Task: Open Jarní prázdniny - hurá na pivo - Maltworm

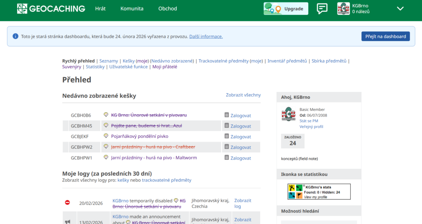Action: [154, 158]
